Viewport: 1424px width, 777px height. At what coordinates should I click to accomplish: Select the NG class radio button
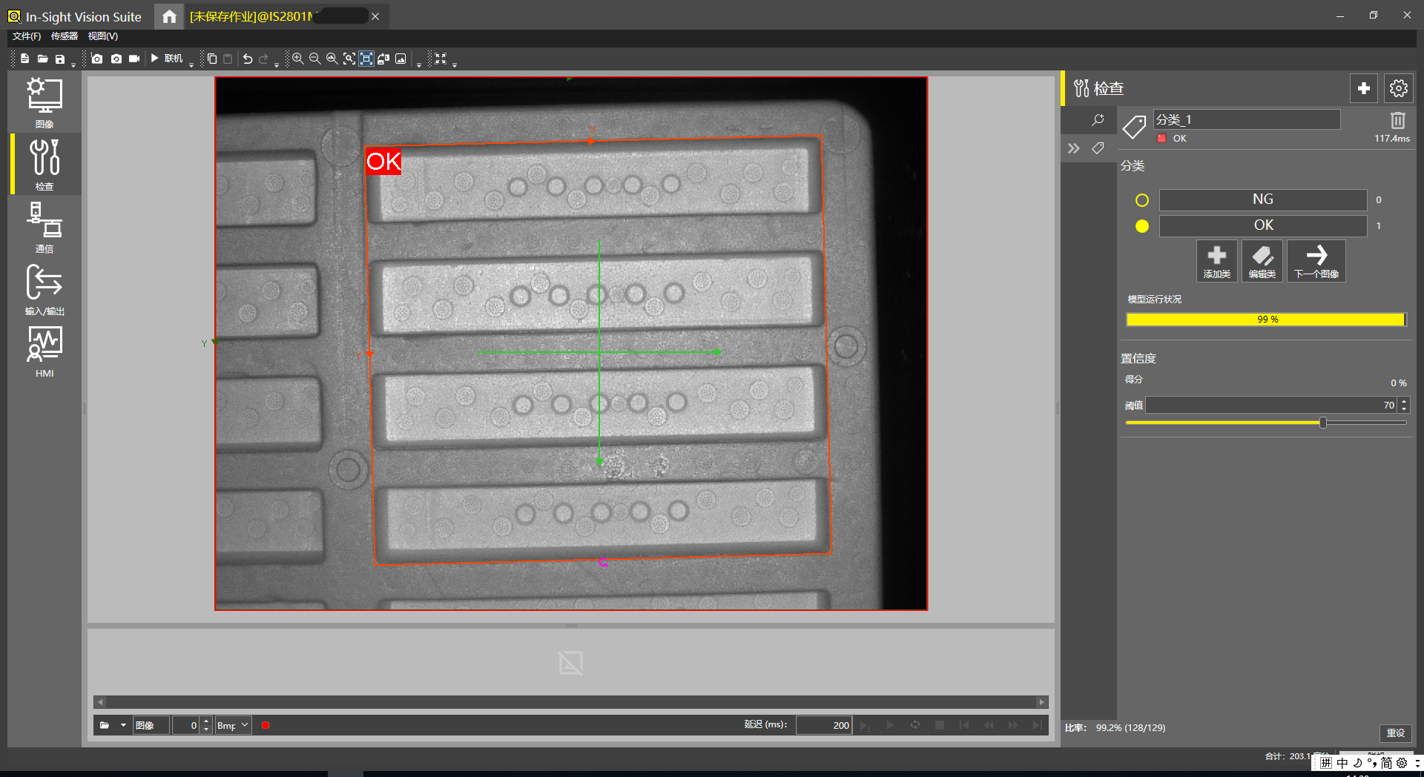(1142, 200)
